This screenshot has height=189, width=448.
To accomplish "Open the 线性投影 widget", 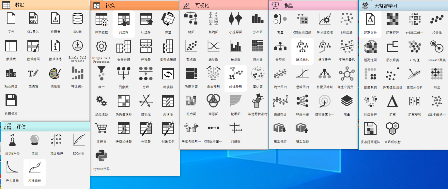I will pos(236,74).
